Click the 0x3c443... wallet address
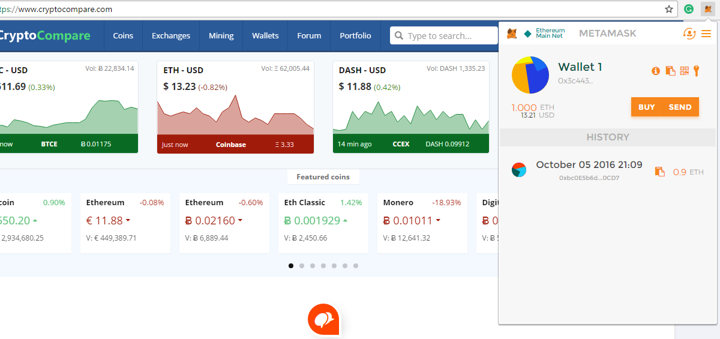 (x=575, y=80)
